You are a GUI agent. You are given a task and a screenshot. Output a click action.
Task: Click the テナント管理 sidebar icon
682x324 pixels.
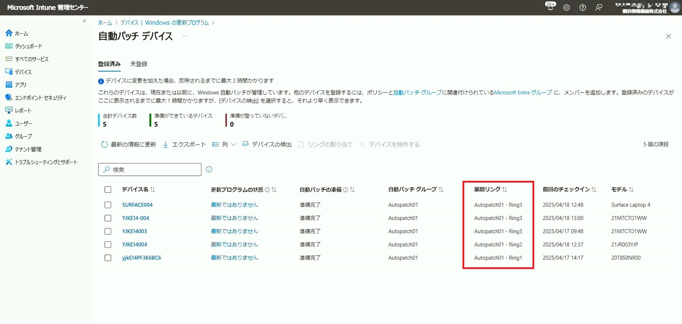click(9, 149)
